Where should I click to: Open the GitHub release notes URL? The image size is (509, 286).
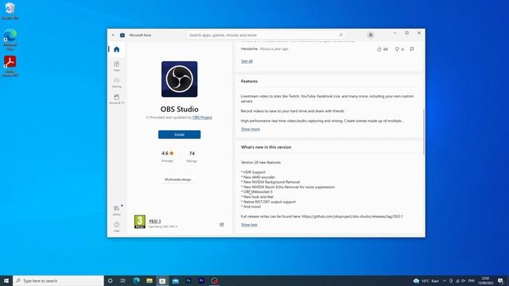point(352,216)
